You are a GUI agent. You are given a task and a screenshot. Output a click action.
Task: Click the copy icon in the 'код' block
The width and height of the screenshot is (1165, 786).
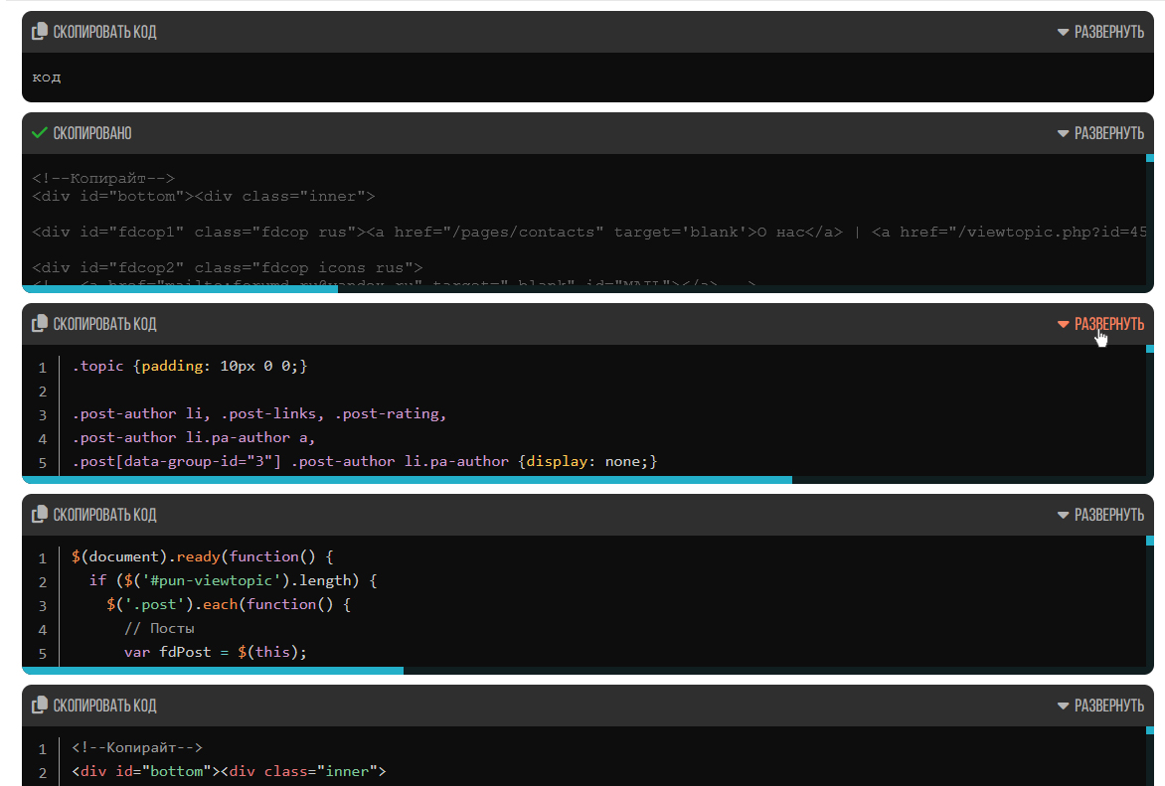(40, 32)
